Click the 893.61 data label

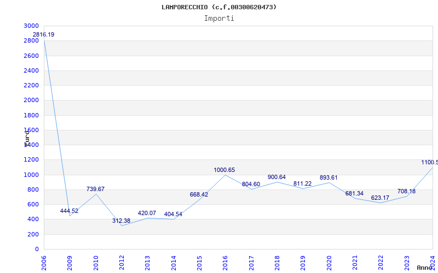tap(328, 177)
